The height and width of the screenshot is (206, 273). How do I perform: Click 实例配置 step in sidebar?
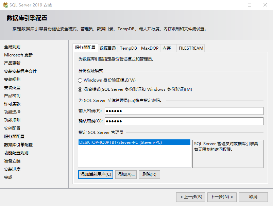tap(12, 128)
